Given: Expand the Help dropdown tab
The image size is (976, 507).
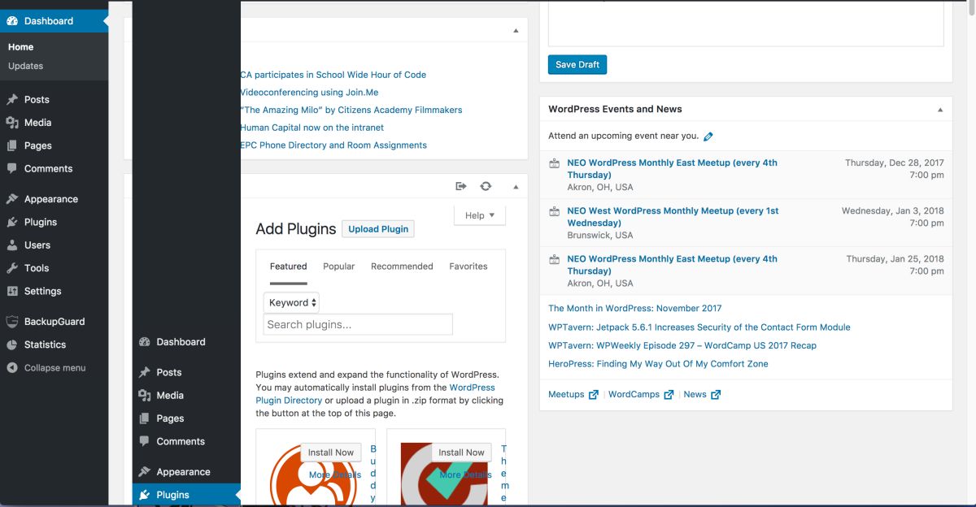Looking at the screenshot, I should 480,215.
